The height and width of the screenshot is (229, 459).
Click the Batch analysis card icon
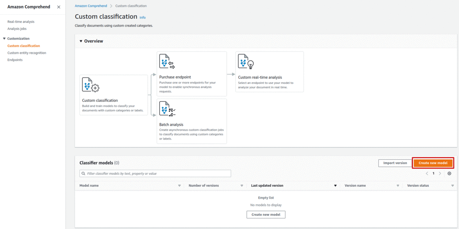pyautogui.click(x=167, y=109)
